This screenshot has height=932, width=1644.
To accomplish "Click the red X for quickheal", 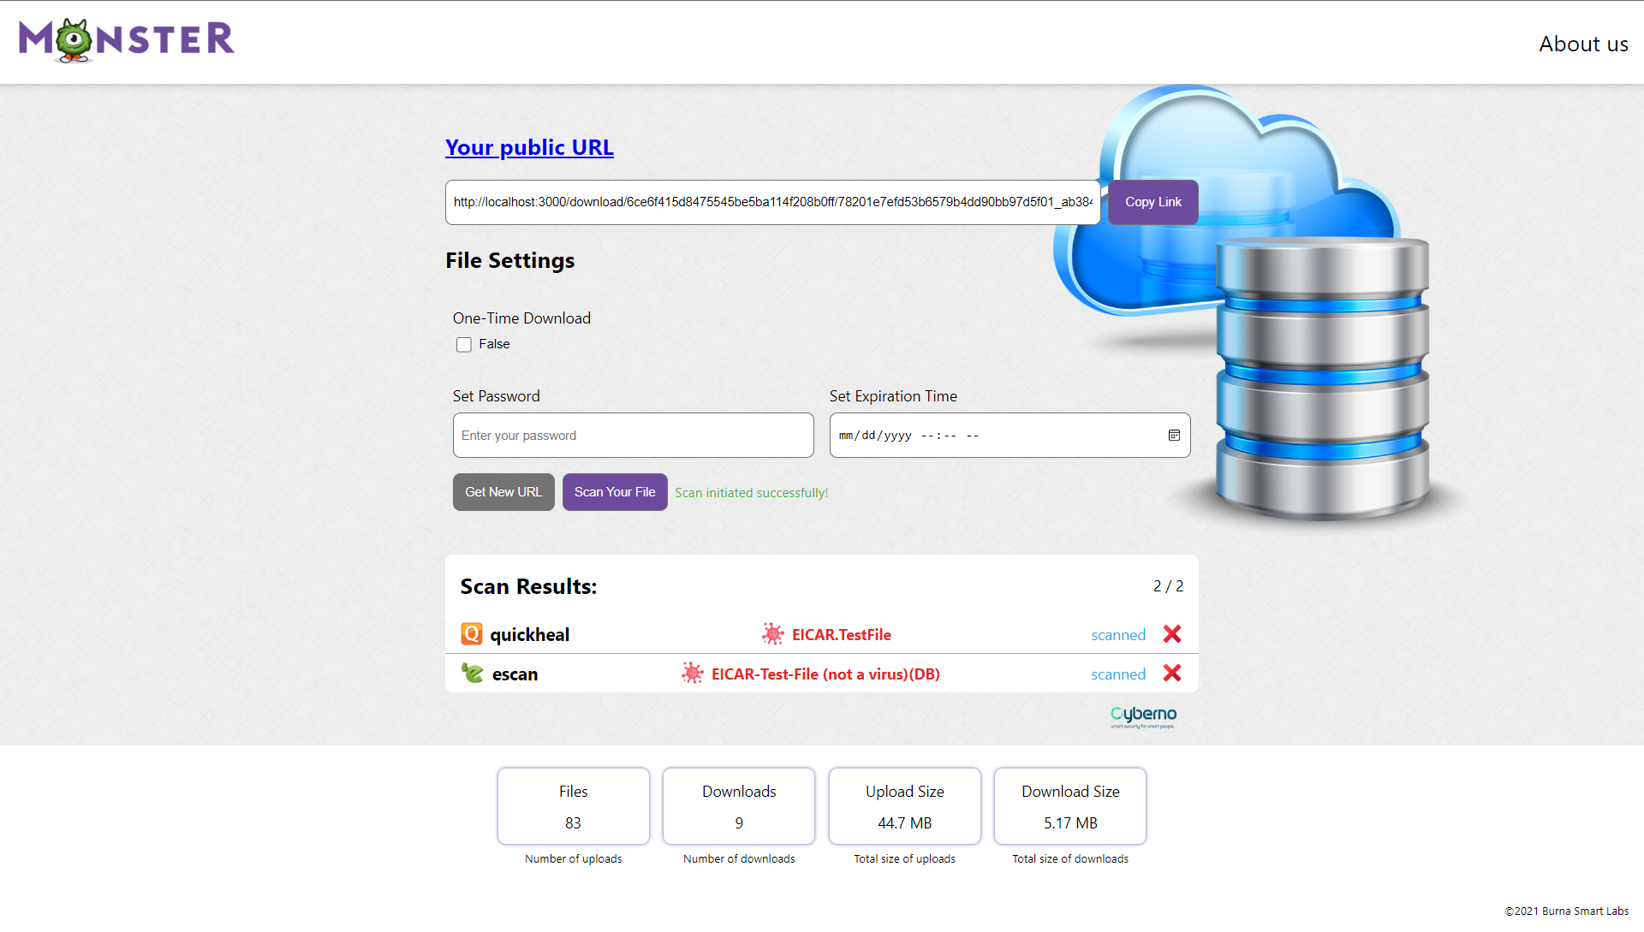I will [1172, 634].
